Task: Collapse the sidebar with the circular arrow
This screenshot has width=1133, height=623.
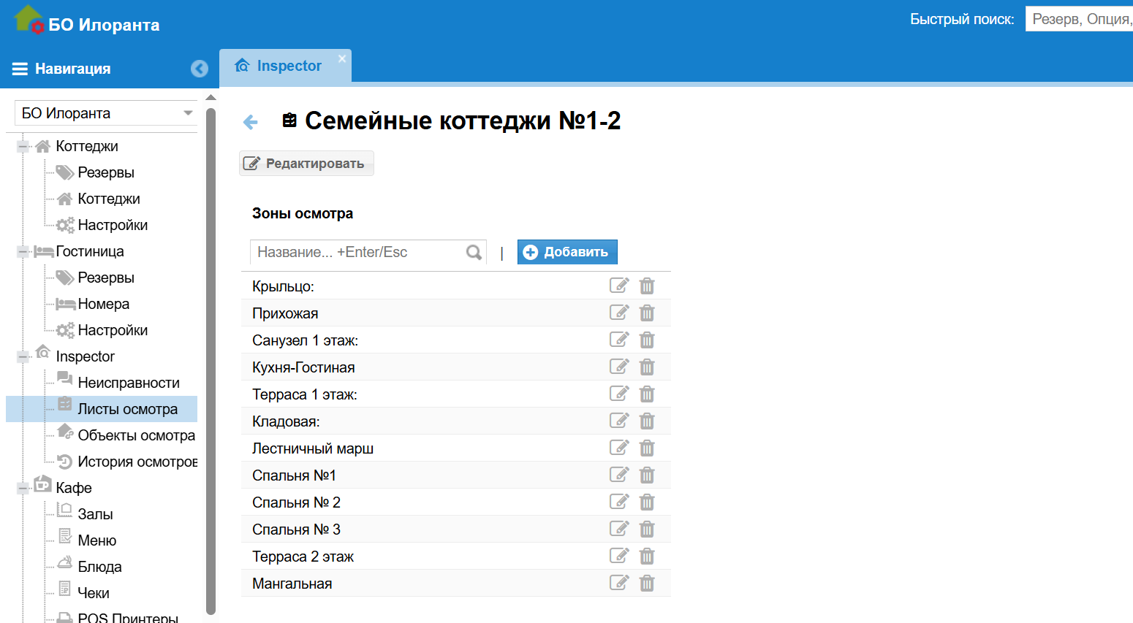Action: click(199, 69)
